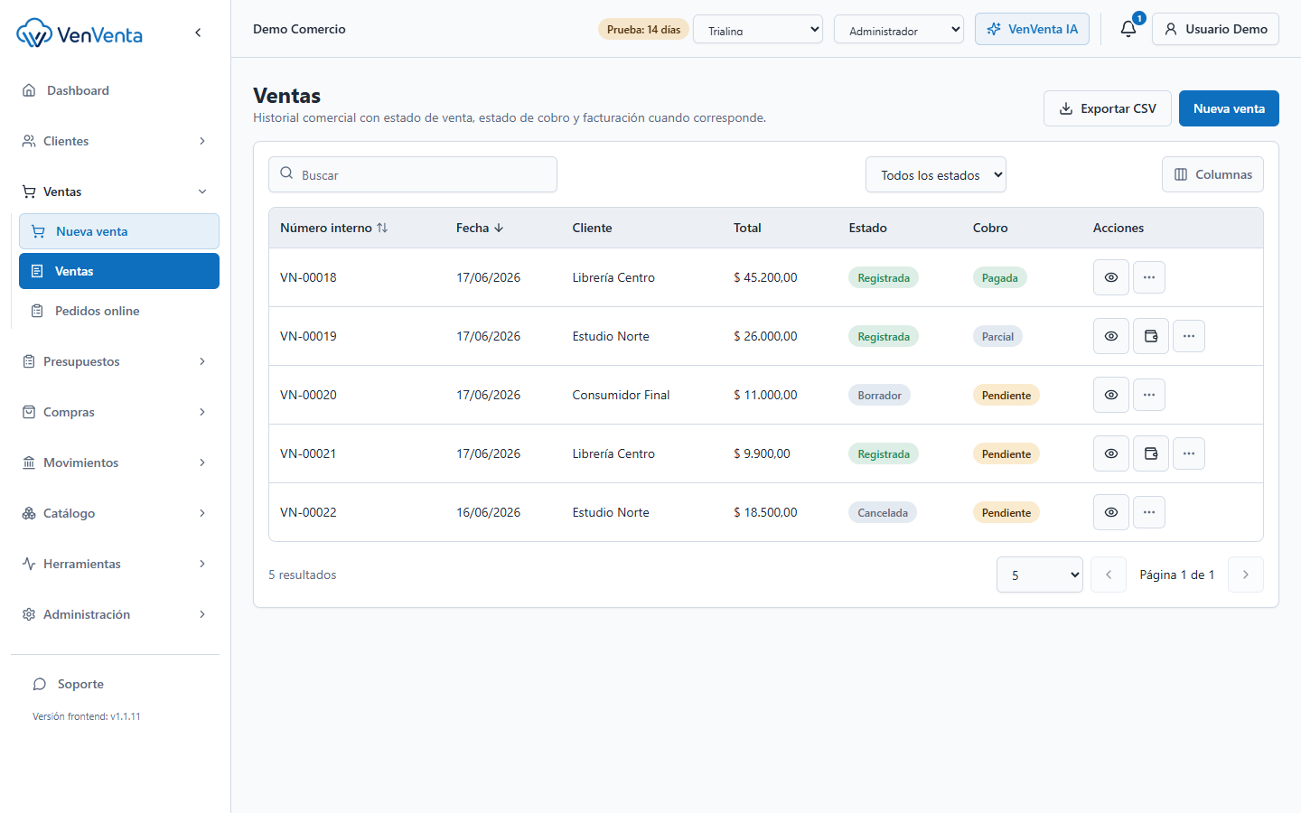Viewport: 1301px width, 813px height.
Task: View sale VN-00022 with eye icon
Action: [x=1111, y=512]
